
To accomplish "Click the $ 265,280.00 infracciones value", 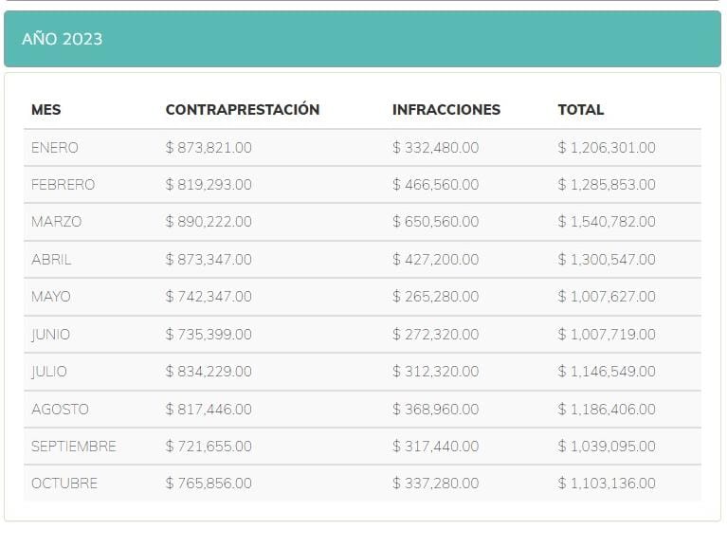I will point(435,297).
